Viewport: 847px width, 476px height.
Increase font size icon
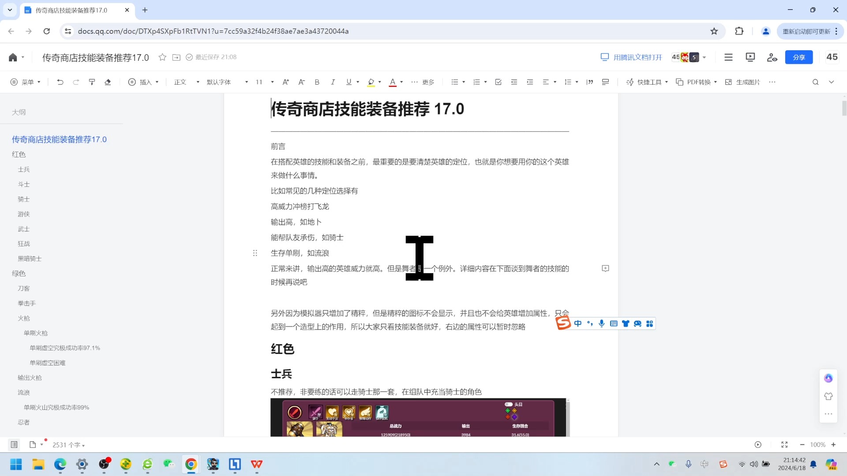(286, 82)
